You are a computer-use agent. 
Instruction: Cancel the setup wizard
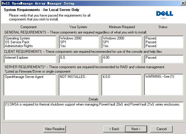click(161, 129)
